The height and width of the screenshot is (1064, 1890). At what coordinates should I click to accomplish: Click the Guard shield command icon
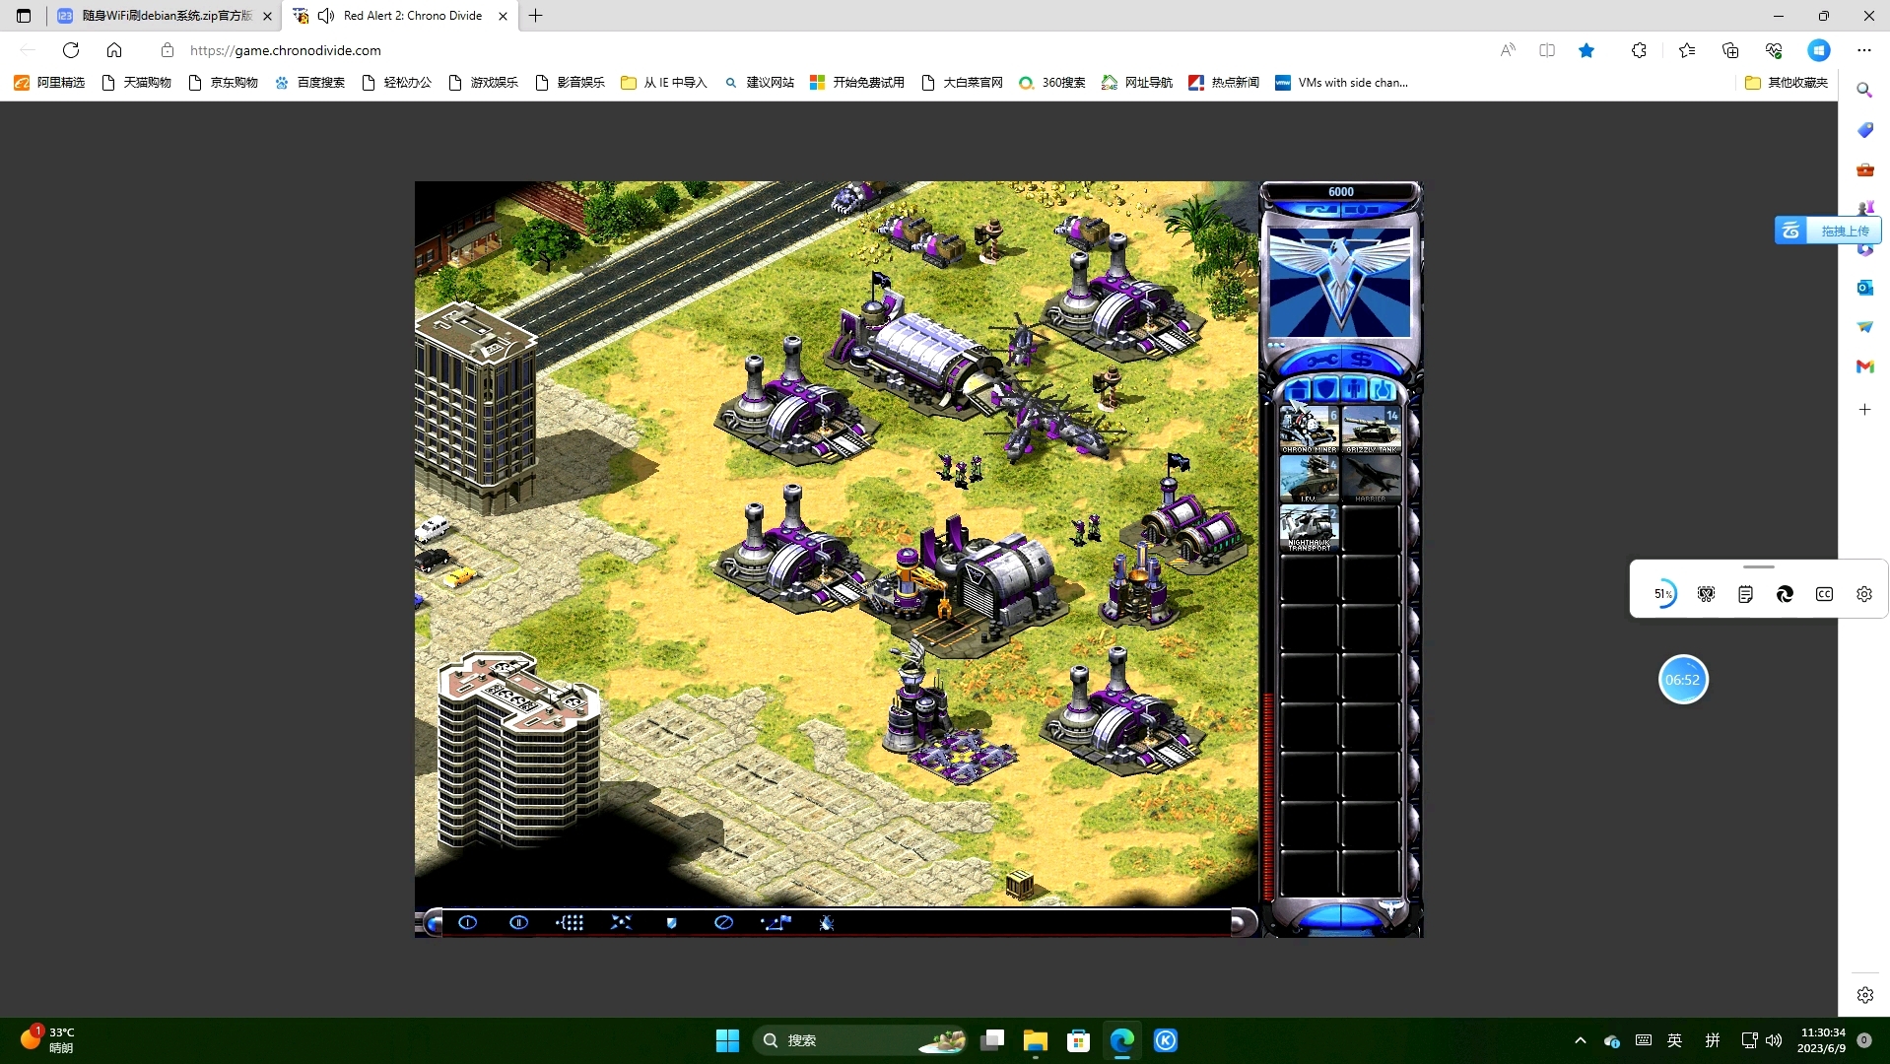(x=672, y=923)
